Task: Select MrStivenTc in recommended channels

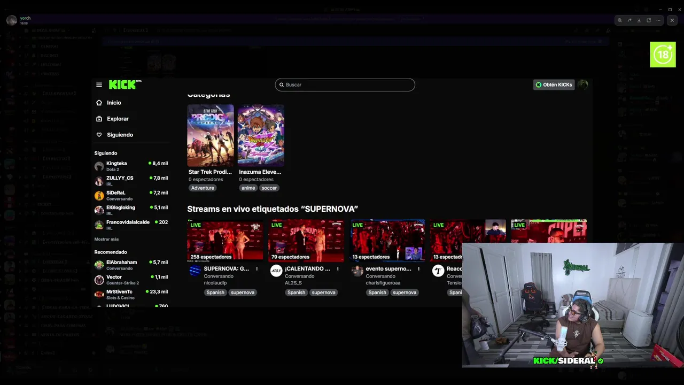Action: tap(131, 295)
